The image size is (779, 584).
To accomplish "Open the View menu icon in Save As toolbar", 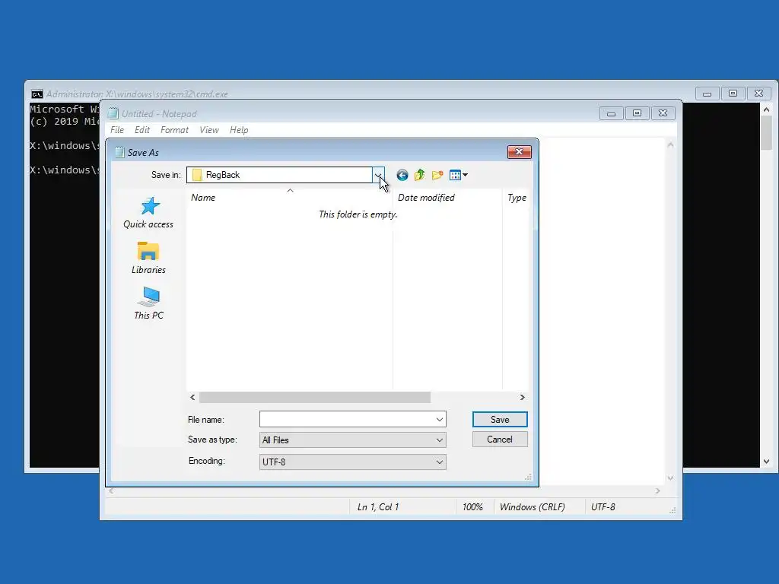I will [x=458, y=175].
